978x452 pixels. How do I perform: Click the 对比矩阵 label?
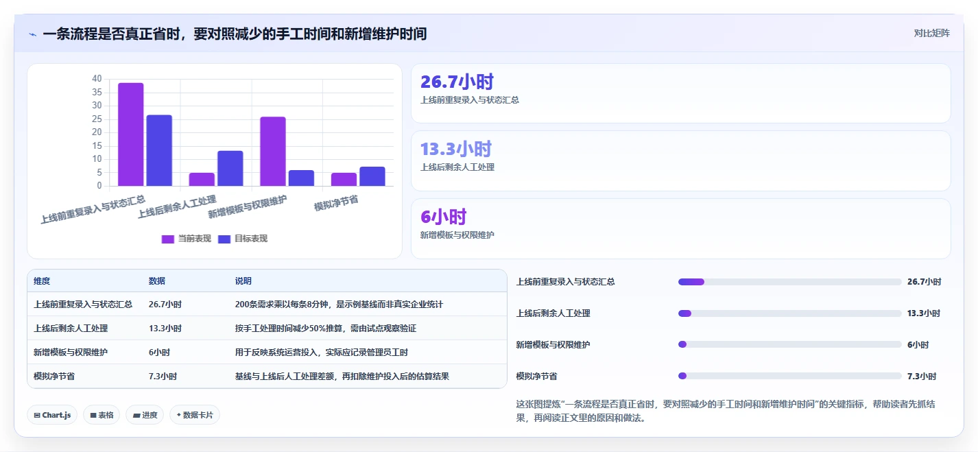coord(931,33)
